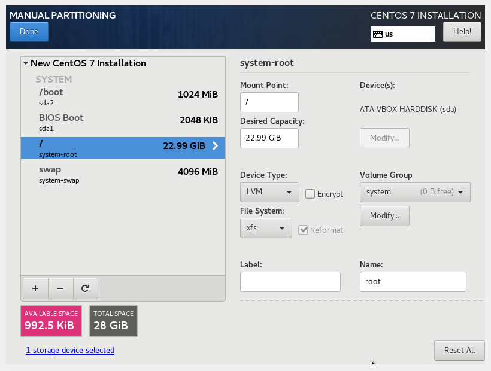This screenshot has width=491, height=371.
Task: Click the us keyboard layout indicator
Action: (x=403, y=34)
